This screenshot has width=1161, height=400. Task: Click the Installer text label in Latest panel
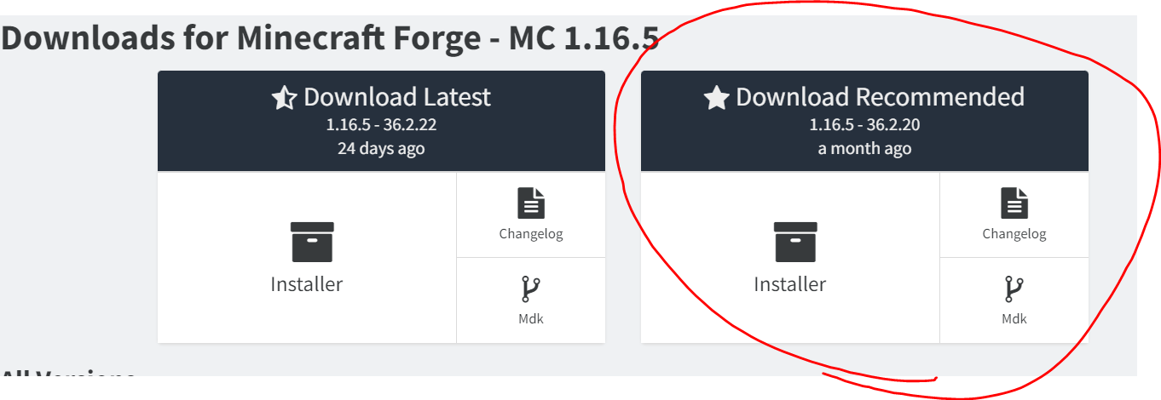[x=307, y=284]
